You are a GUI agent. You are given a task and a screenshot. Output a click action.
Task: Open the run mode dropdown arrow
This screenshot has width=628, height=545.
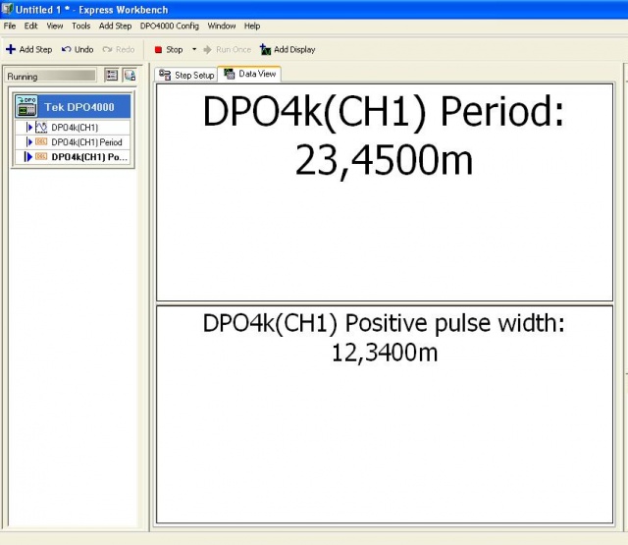[194, 49]
